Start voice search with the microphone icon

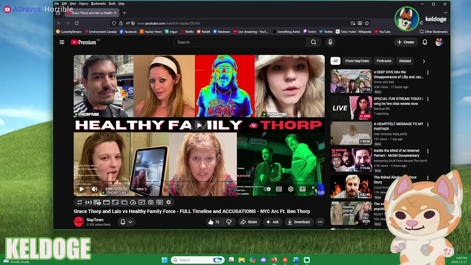coord(330,42)
